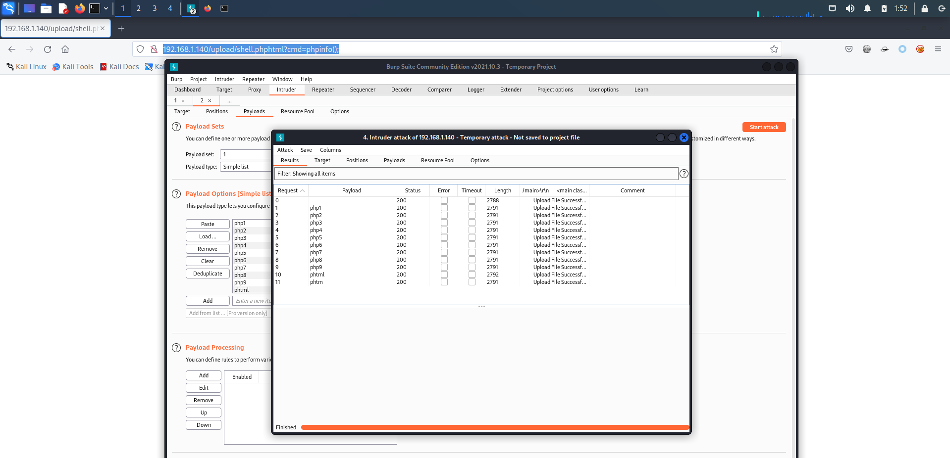Click the 'Filter: Showing all items' bar
Screen dimensions: 950x458
[476, 174]
